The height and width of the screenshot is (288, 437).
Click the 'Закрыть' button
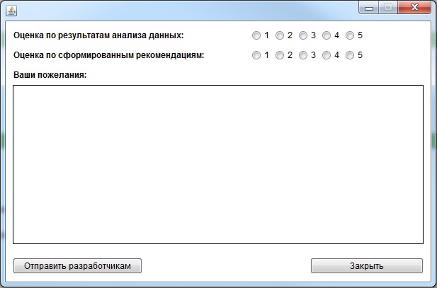tap(366, 266)
